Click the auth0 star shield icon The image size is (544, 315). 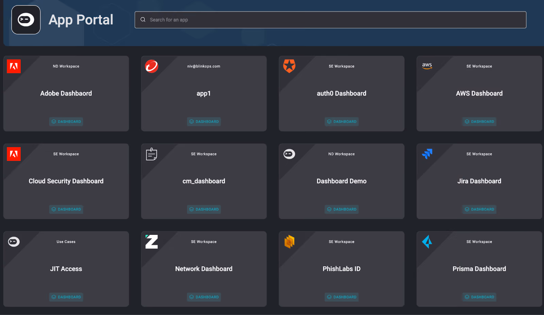pyautogui.click(x=289, y=66)
